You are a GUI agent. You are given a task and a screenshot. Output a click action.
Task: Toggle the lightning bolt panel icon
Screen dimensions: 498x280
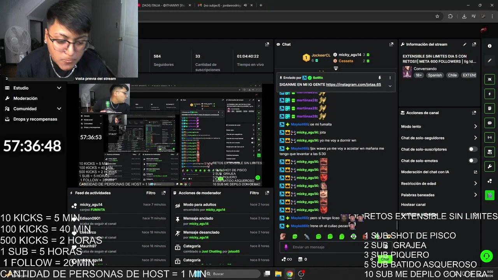(489, 94)
